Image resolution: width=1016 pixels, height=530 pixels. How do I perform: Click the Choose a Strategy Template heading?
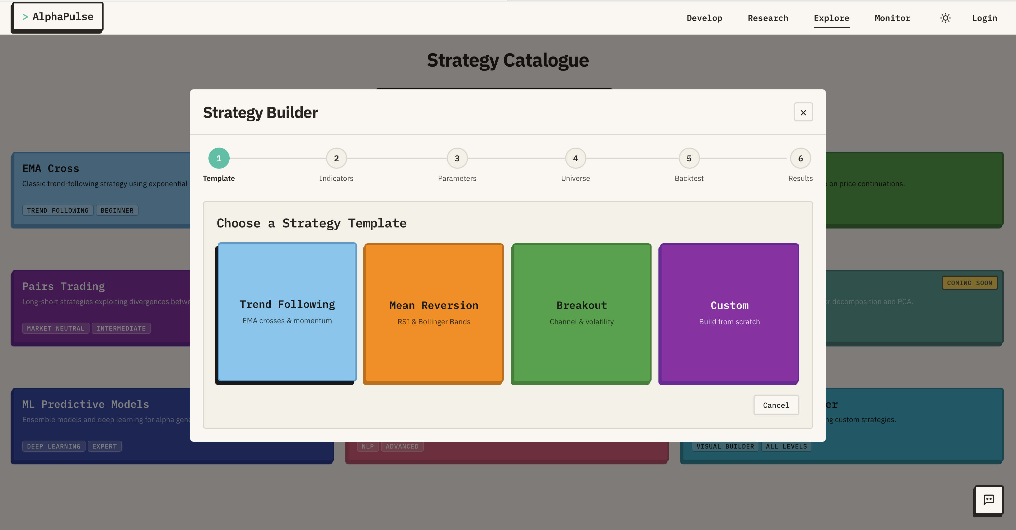311,223
